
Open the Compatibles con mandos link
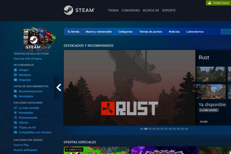click(35, 132)
